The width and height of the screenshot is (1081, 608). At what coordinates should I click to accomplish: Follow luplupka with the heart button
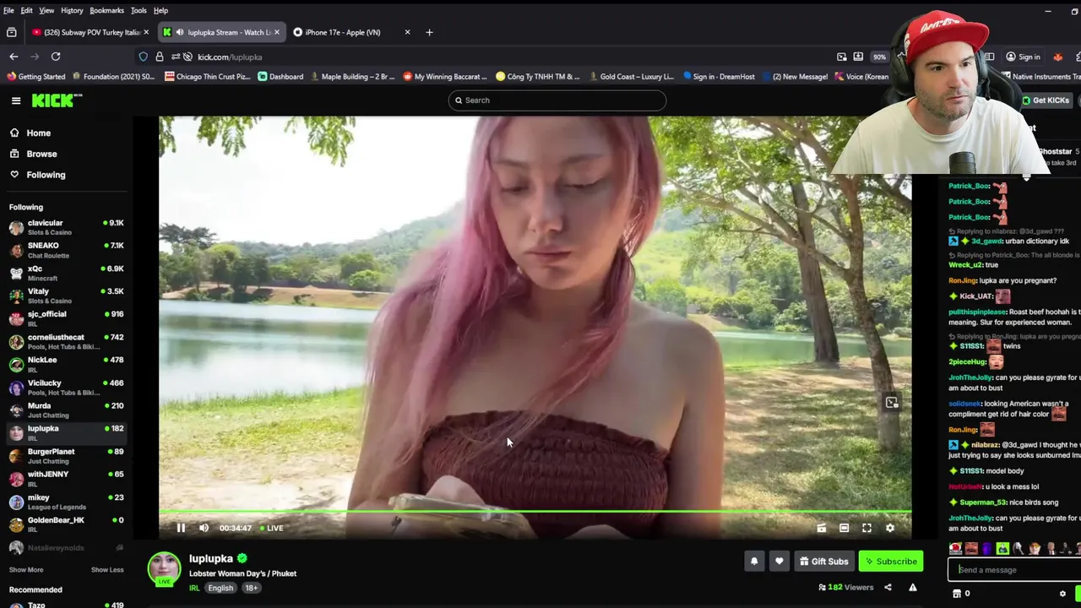[x=780, y=561]
